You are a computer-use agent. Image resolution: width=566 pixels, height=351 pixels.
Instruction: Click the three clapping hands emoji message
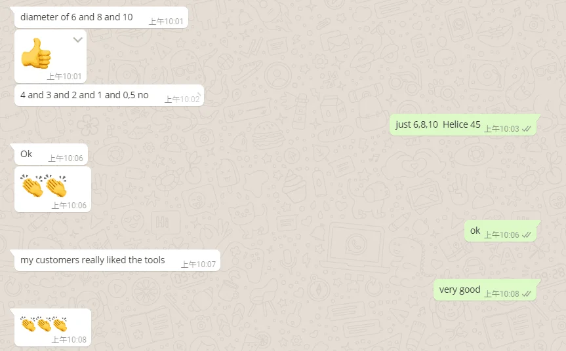pyautogui.click(x=44, y=323)
